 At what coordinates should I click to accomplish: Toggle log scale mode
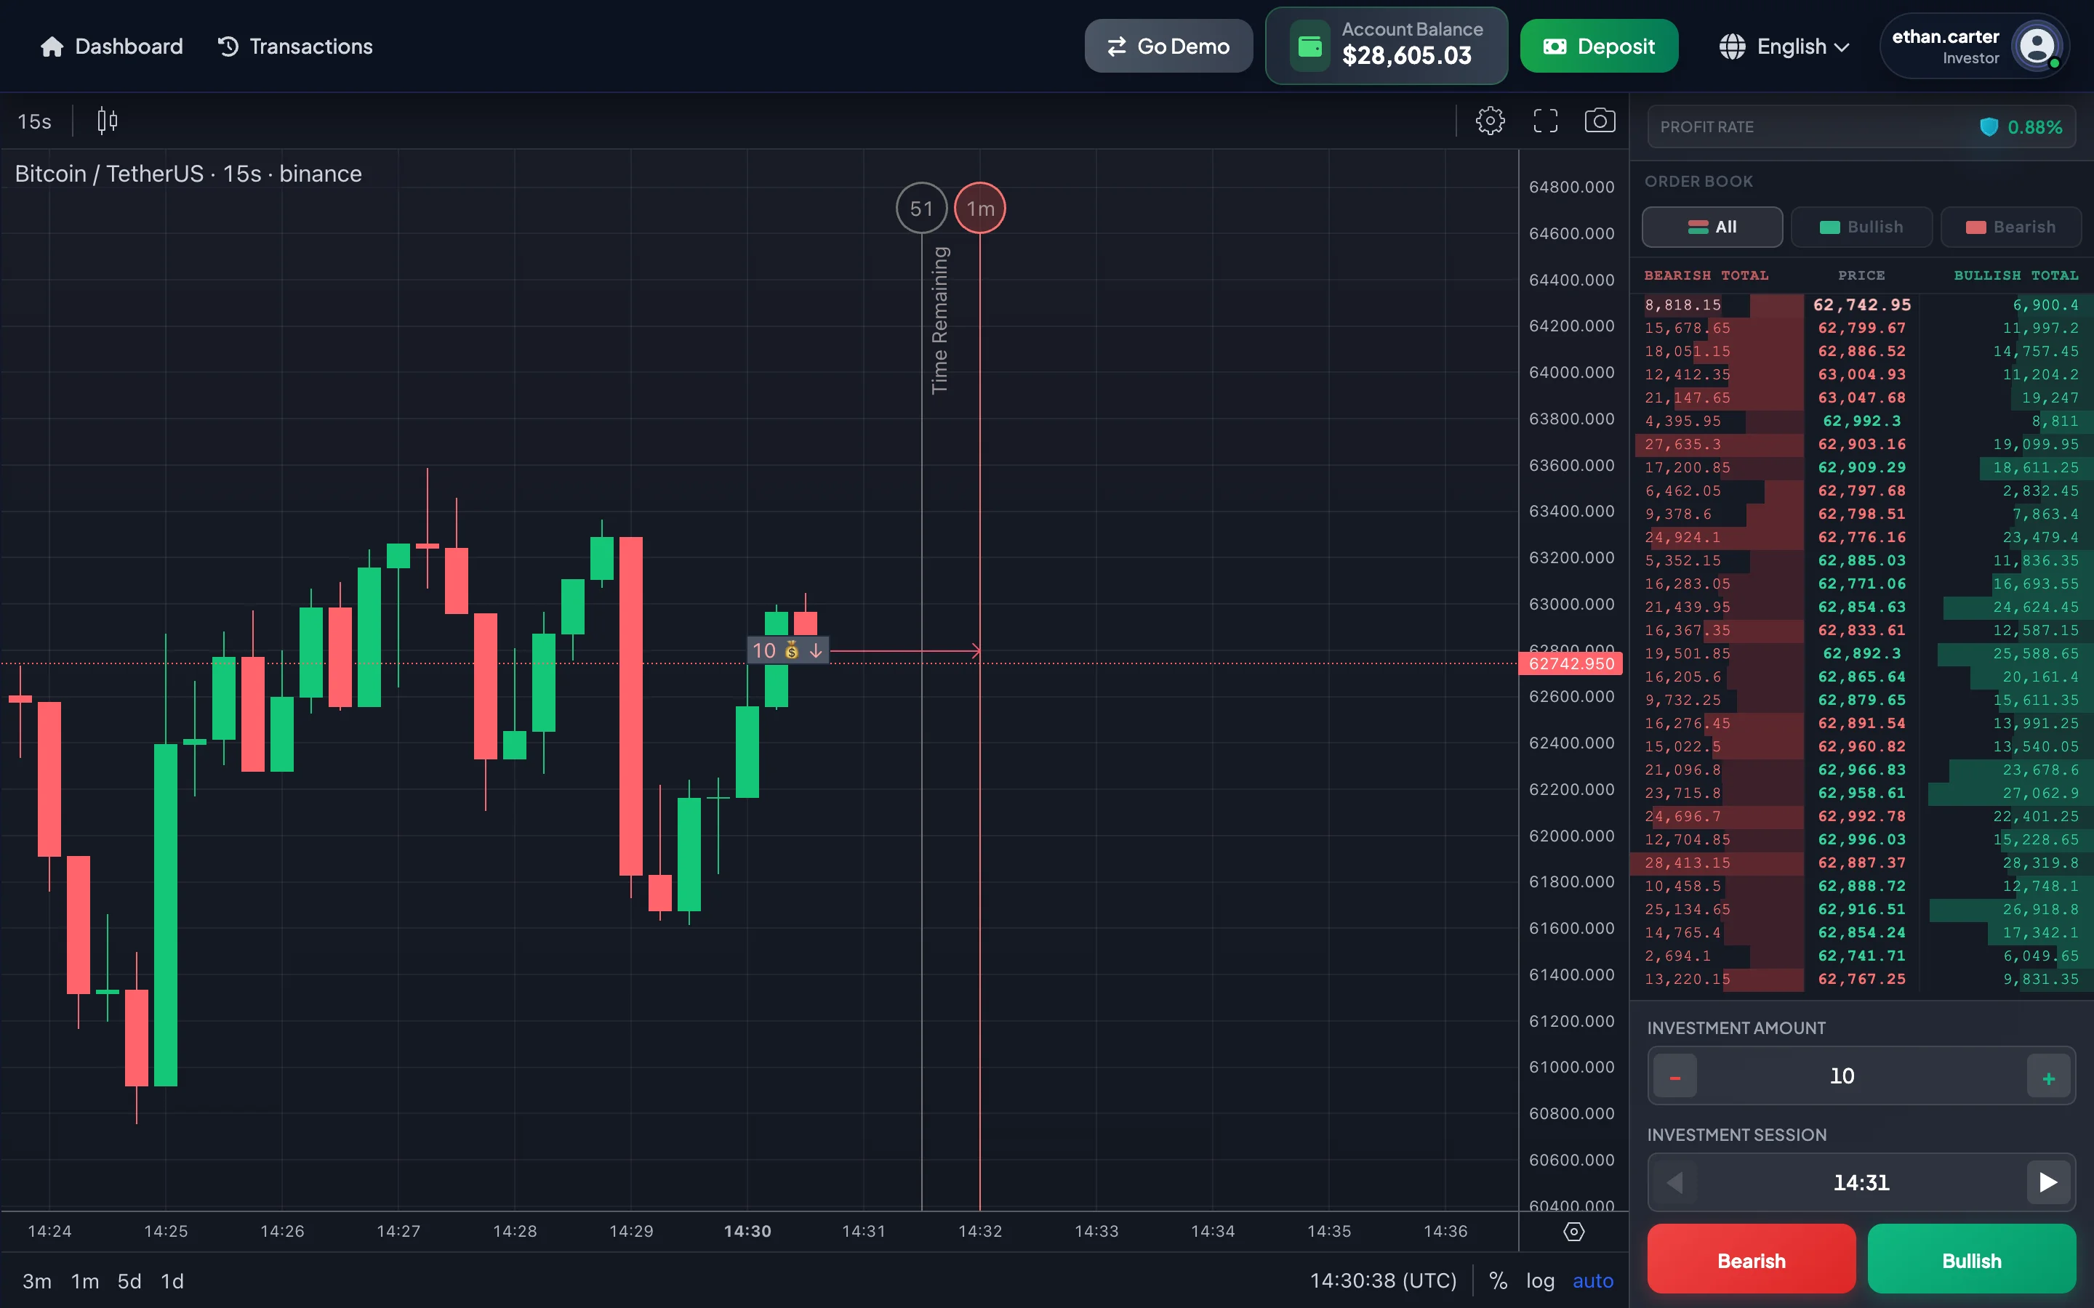click(1540, 1281)
